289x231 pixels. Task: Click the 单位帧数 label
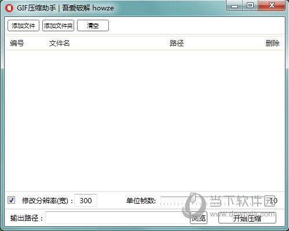[141, 201]
